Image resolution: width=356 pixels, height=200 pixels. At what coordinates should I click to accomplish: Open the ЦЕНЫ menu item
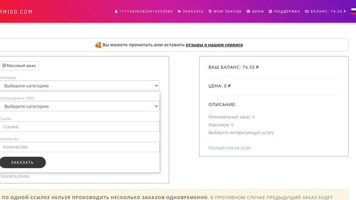coord(258,11)
